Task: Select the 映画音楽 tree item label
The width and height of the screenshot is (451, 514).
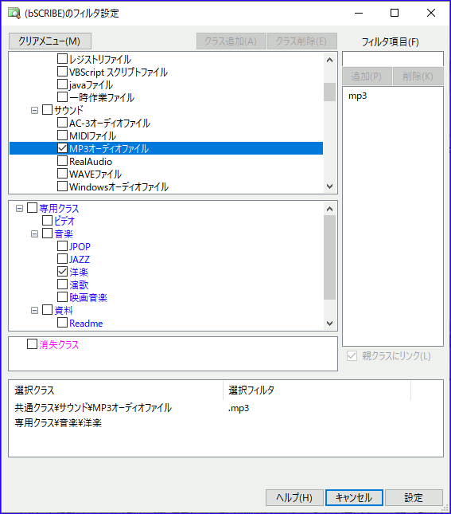Action: tap(88, 298)
